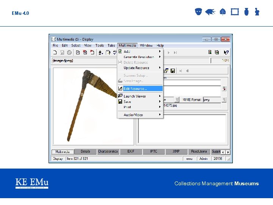Image resolution: width=273 pixels, height=205 pixels.
Task: Click the Discard record red-arrow toolbar icon
Action: (x=92, y=52)
